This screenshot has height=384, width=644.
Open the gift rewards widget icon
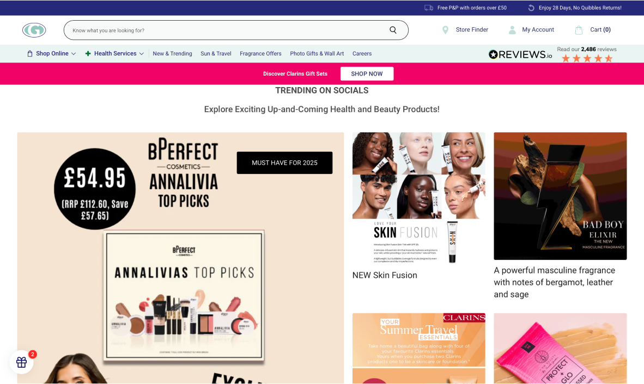tap(21, 362)
